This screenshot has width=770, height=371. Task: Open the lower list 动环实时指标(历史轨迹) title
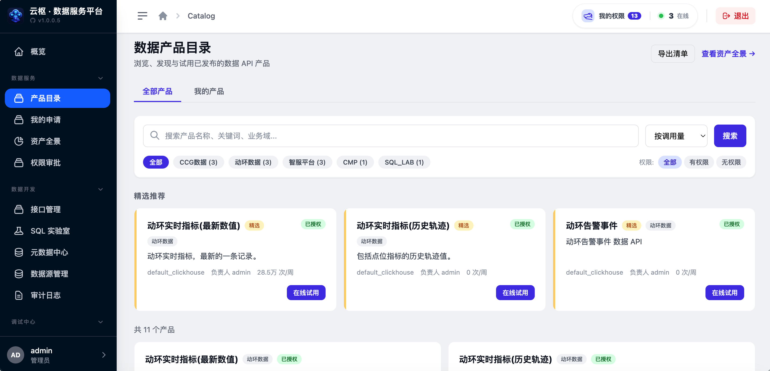coord(505,359)
